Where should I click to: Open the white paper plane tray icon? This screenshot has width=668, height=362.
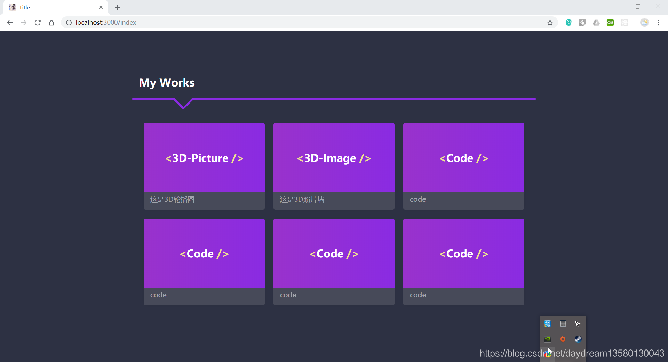(578, 324)
